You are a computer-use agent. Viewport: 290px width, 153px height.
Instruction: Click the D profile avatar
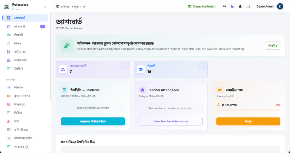pos(280,6)
